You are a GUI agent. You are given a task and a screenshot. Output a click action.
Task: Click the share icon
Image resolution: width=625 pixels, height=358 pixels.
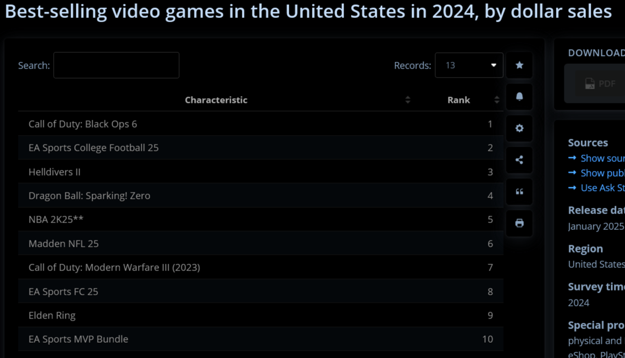tap(519, 160)
